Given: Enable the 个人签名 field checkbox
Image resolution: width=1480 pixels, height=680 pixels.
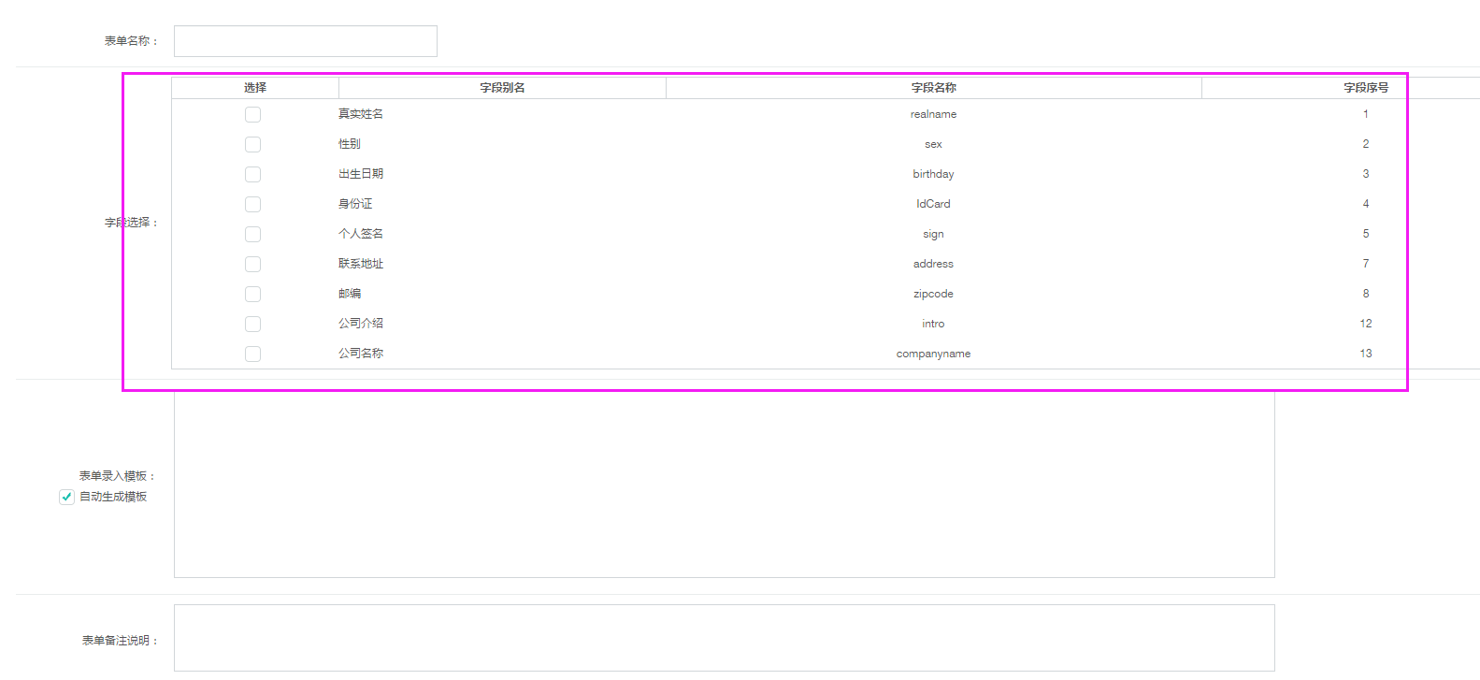Looking at the screenshot, I should click(x=252, y=234).
